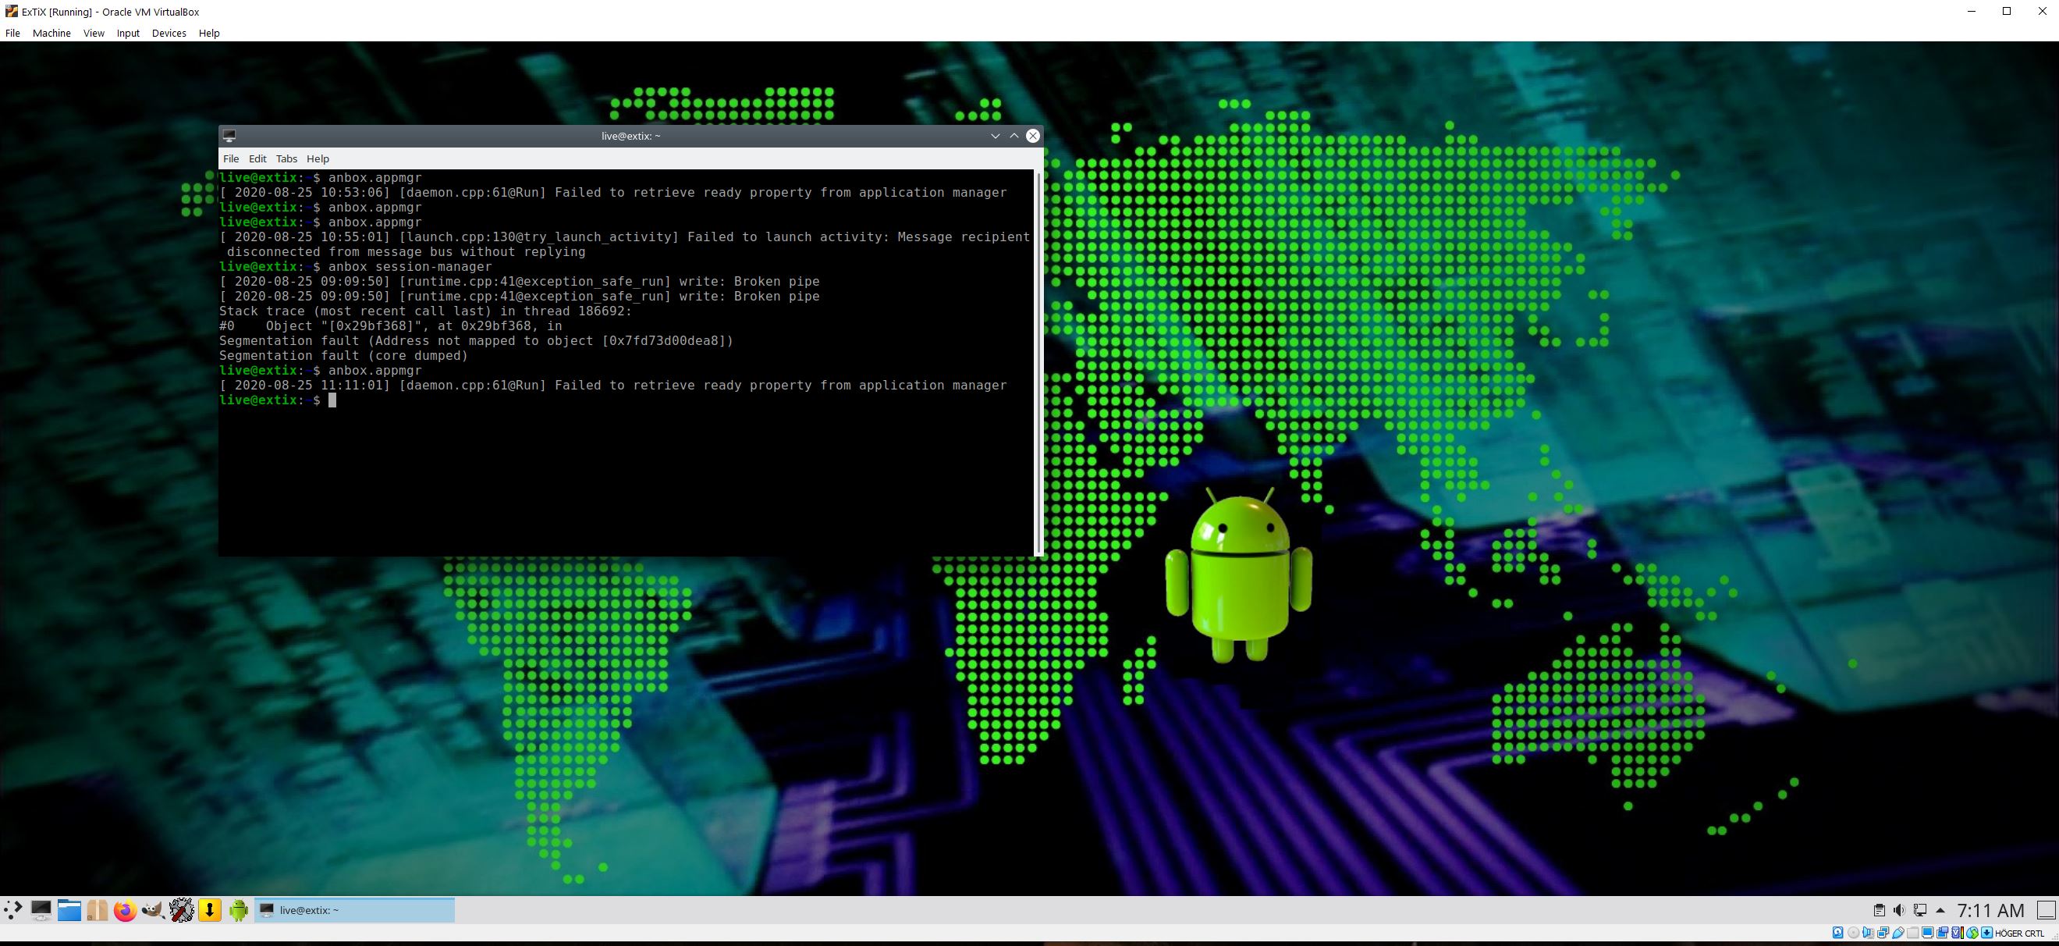Click the Android robot on the desktop
2059x946 pixels.
[1238, 574]
